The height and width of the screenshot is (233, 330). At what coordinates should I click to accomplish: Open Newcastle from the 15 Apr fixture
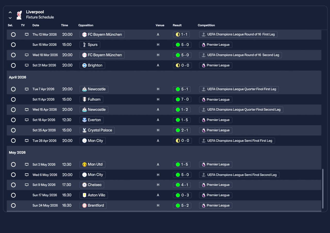tap(94, 110)
